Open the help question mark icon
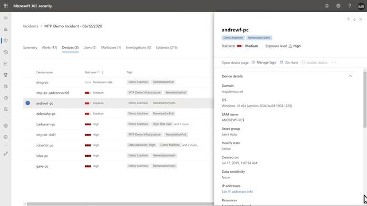 coord(350,6)
